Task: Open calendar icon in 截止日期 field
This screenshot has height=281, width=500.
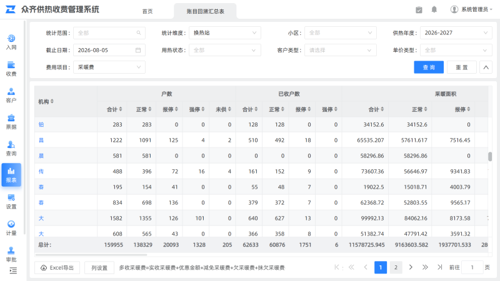Action: pos(138,50)
